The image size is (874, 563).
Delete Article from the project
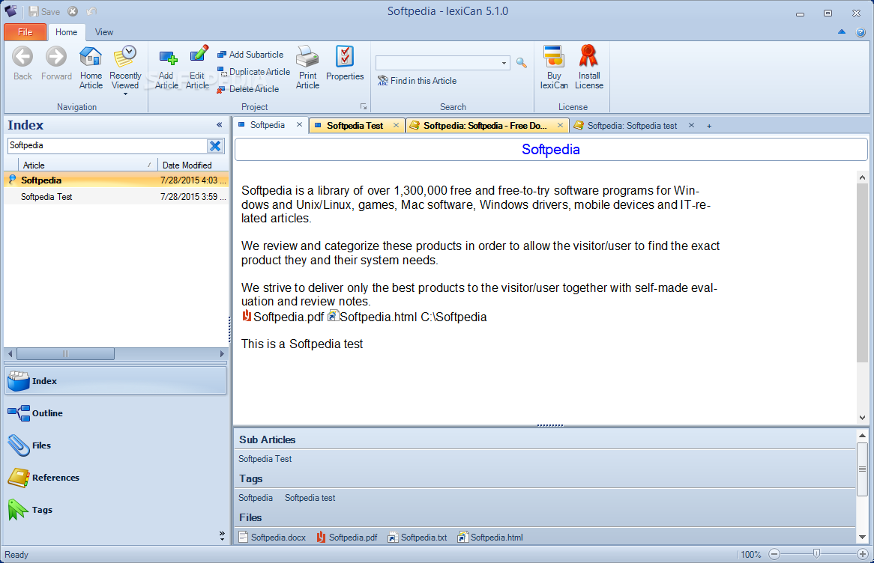pyautogui.click(x=248, y=89)
